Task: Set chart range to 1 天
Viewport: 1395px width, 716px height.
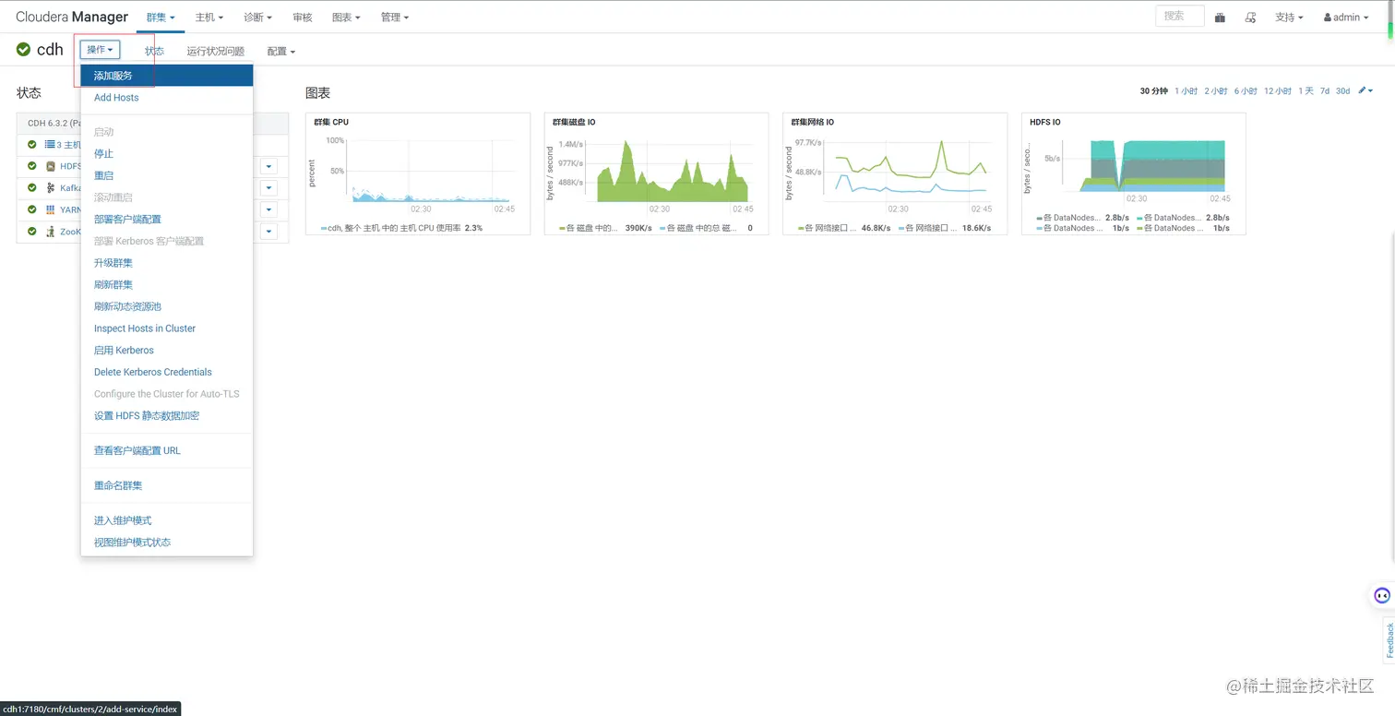Action: click(x=1306, y=91)
